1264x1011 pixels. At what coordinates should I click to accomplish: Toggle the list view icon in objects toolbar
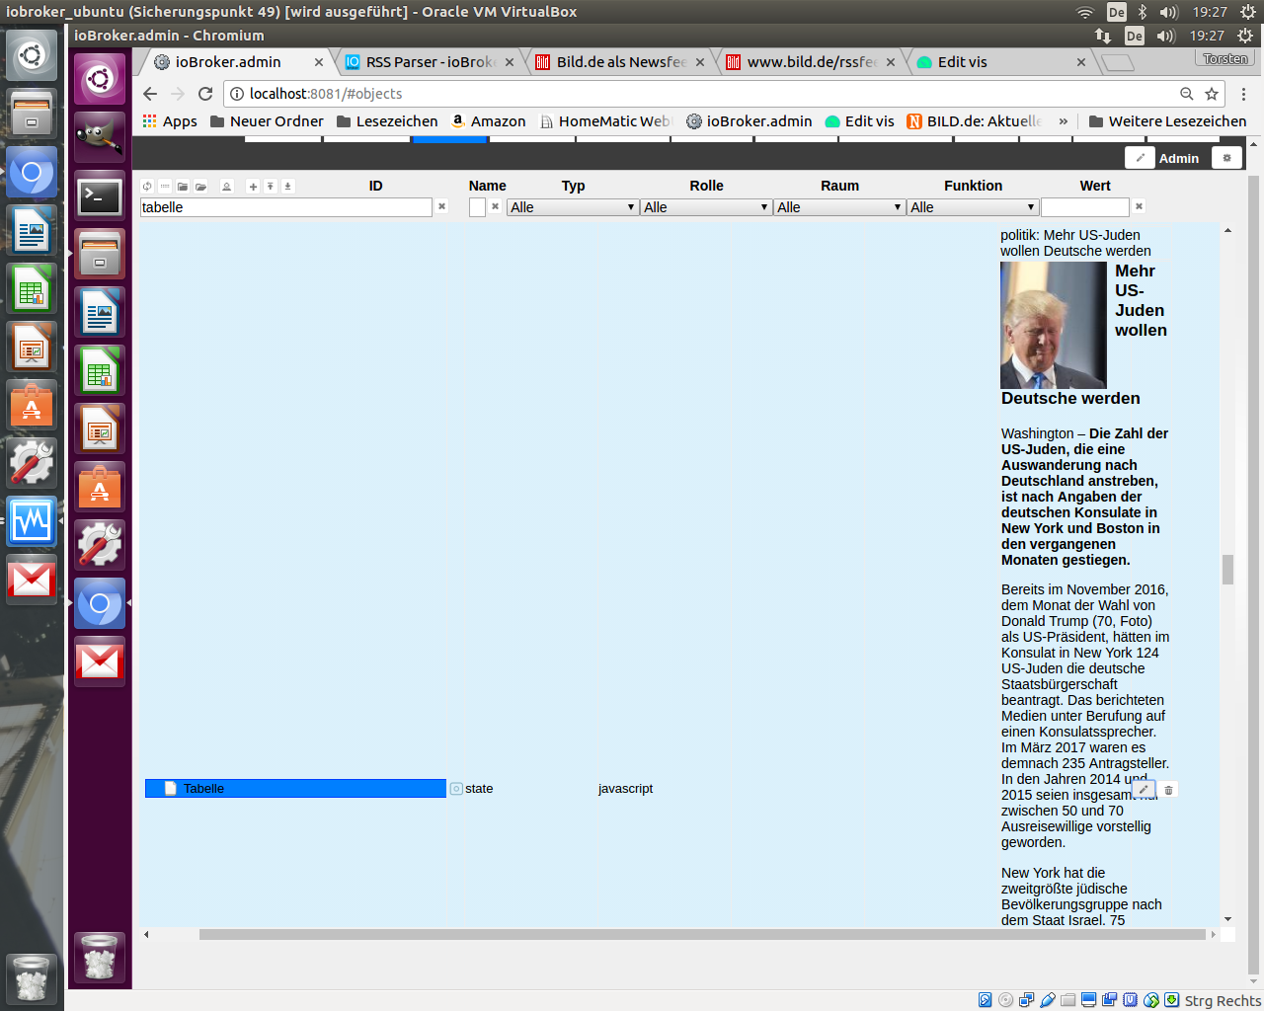[165, 186]
